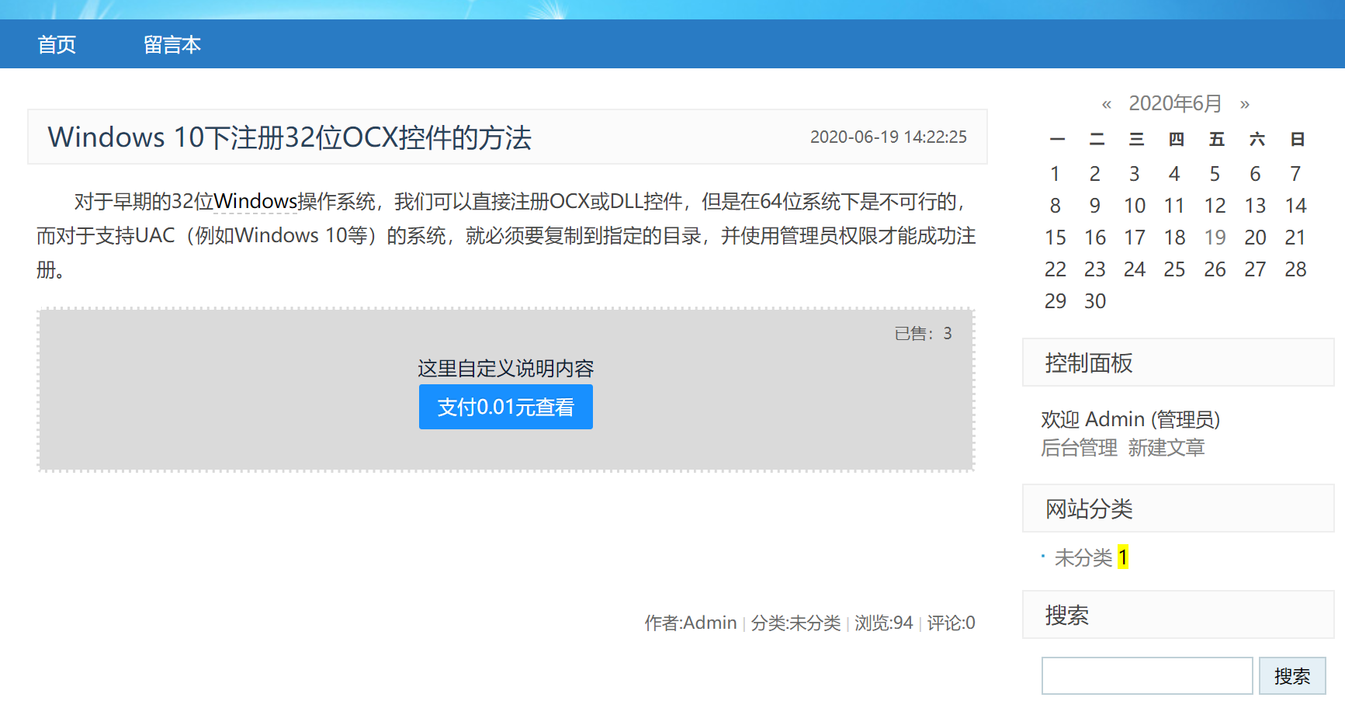The width and height of the screenshot is (1345, 701).
Task: Click the 已售：3 sold count text
Action: (x=924, y=334)
